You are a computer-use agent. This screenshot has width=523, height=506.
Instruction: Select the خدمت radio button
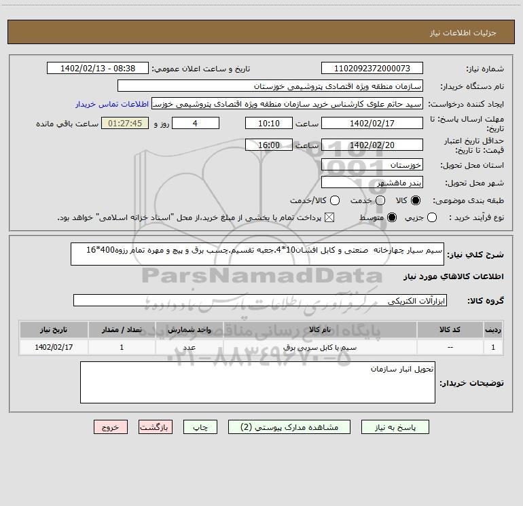click(380, 200)
